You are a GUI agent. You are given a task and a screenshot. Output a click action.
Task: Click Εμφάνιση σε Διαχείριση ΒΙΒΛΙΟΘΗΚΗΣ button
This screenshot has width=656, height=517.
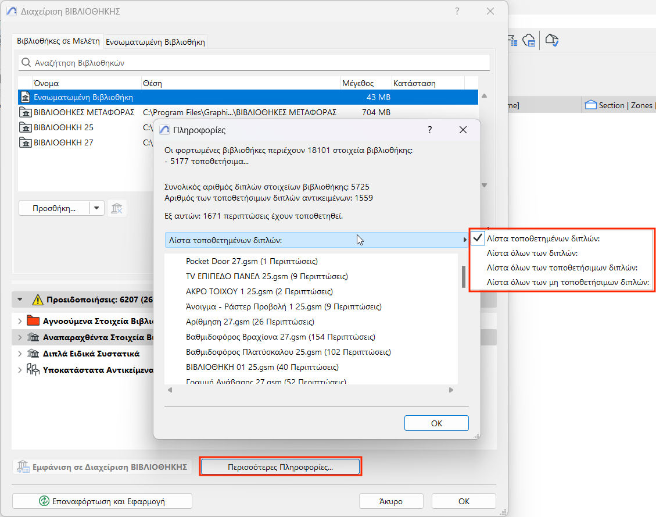[102, 467]
